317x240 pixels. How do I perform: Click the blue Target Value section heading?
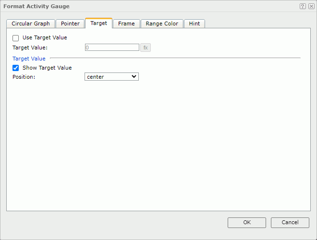coord(29,59)
